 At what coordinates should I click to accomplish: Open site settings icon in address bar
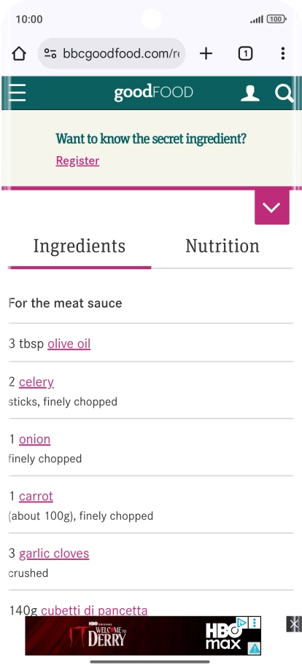(x=50, y=54)
